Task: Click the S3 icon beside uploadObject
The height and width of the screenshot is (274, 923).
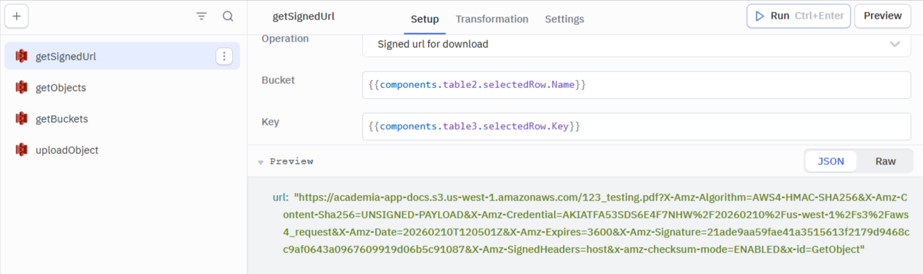Action: (x=22, y=150)
